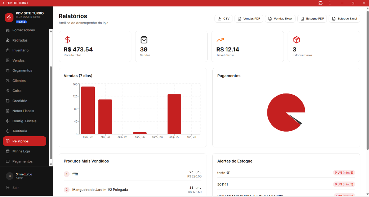Click the Minha Loja store icon
The height and width of the screenshot is (197, 369).
click(8, 151)
